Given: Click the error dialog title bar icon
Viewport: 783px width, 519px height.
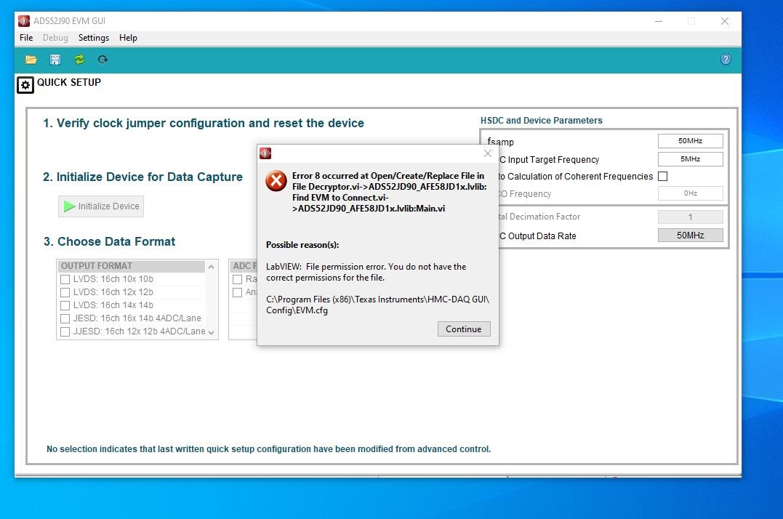Looking at the screenshot, I should 265,153.
